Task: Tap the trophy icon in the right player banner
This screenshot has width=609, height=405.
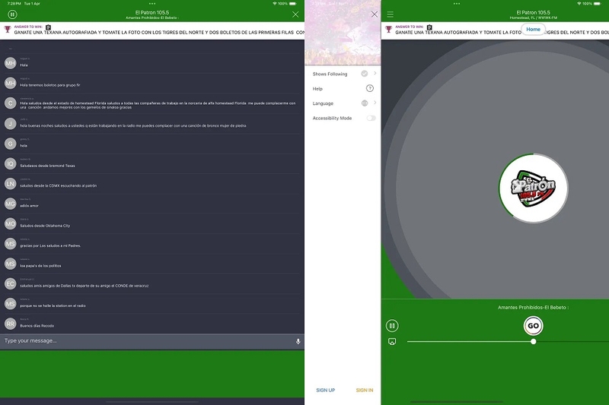Action: tap(388, 29)
